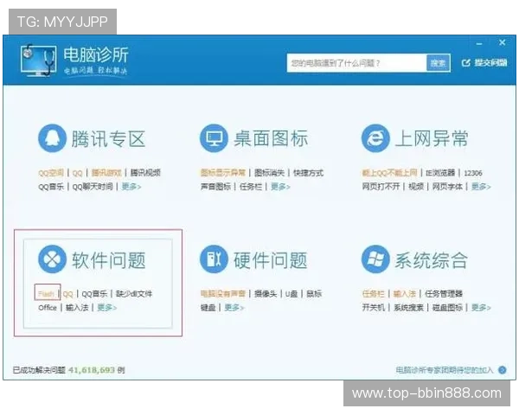Click 电脑诊所专家团期待您的加入 link

pyautogui.click(x=445, y=370)
